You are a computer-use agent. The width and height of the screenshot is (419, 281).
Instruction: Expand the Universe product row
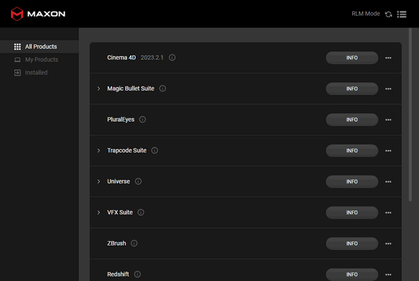[99, 181]
